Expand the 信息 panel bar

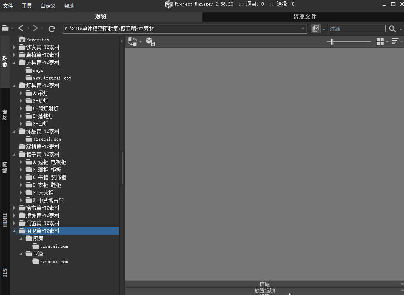click(265, 284)
